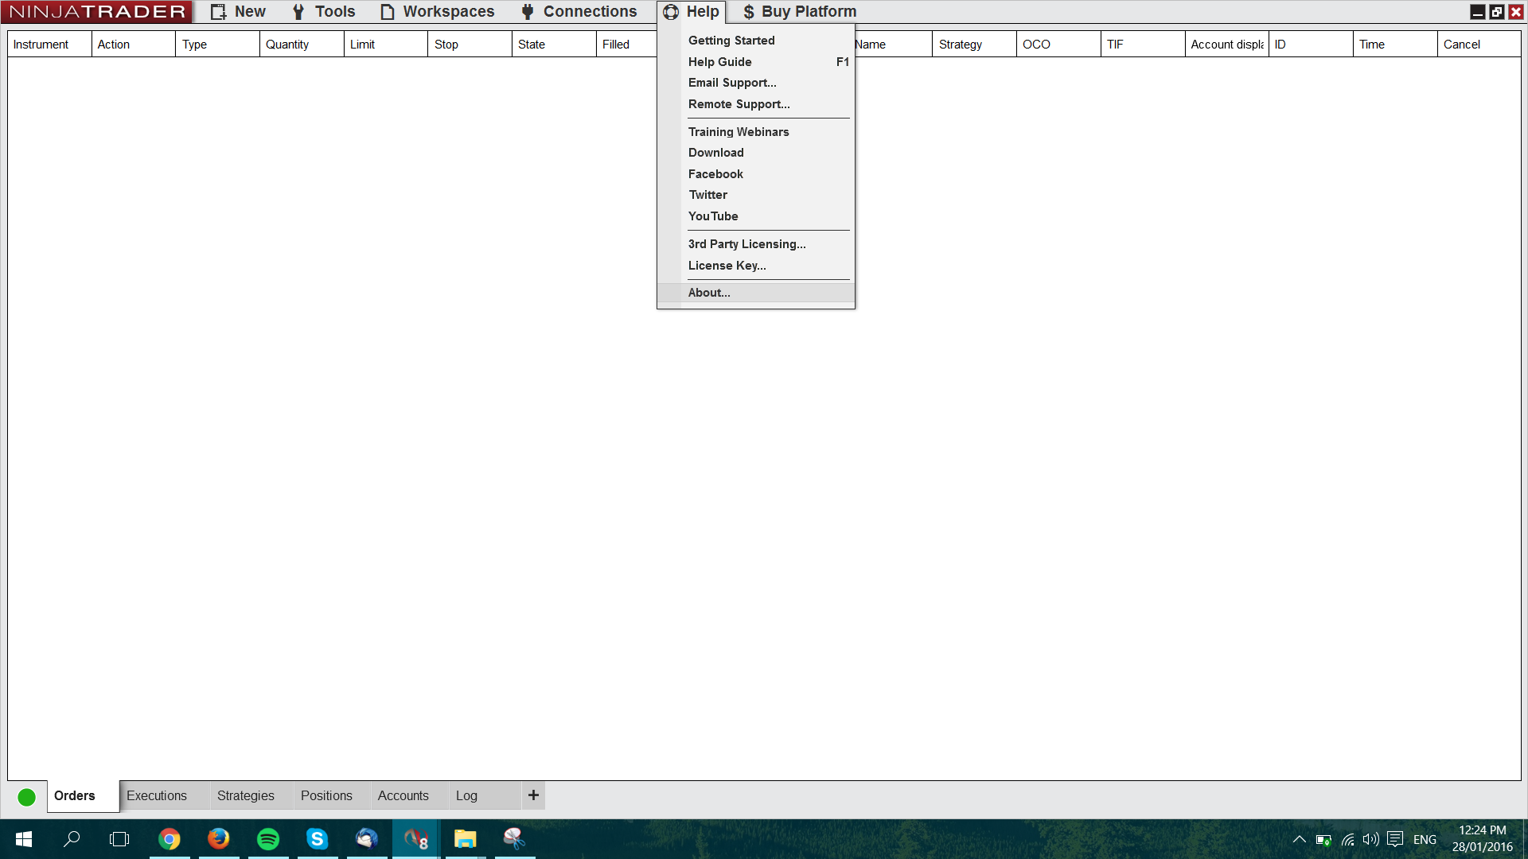
Task: Launch Google Chrome from taskbar
Action: 170,839
